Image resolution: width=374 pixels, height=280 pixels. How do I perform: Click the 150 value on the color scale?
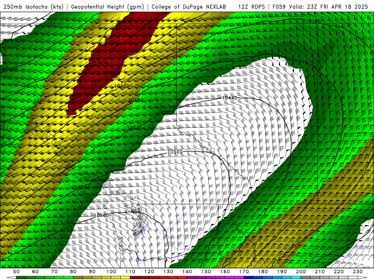206,272
